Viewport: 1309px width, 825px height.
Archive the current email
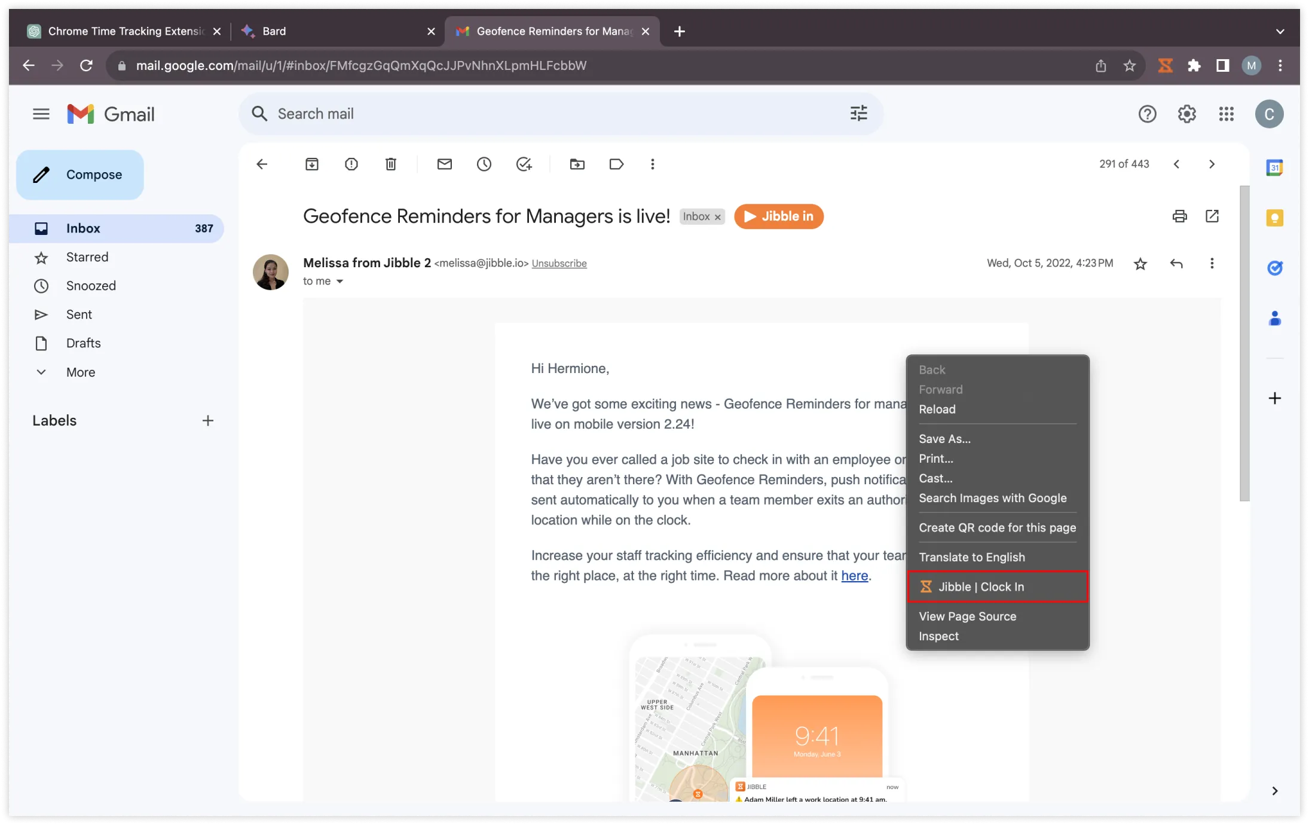[312, 164]
